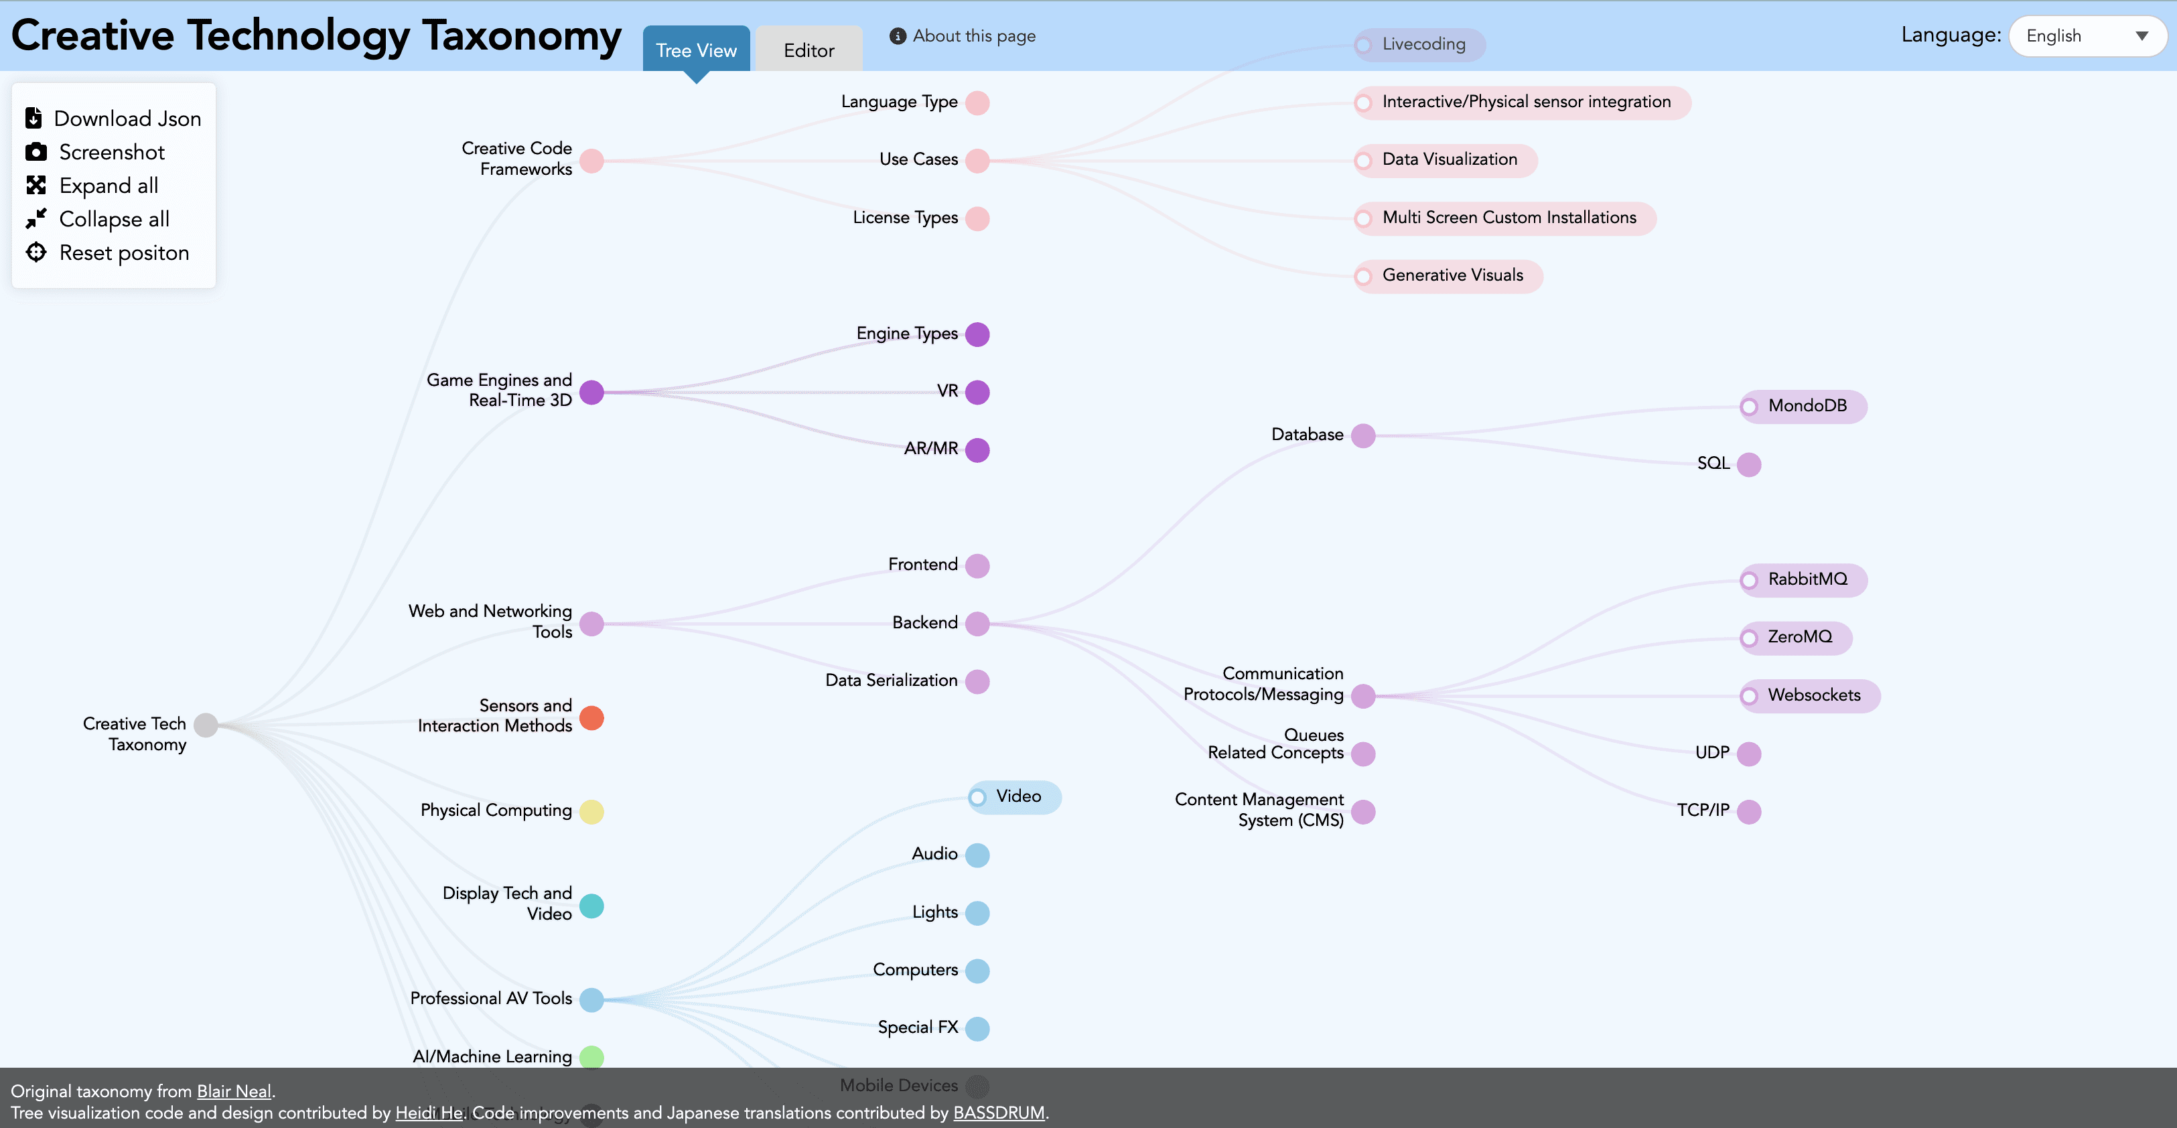Viewport: 2177px width, 1128px height.
Task: Click the Sensors and Interaction Methods orange node
Action: tap(591, 717)
